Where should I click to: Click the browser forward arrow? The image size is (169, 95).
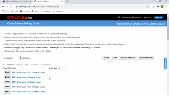7,7
